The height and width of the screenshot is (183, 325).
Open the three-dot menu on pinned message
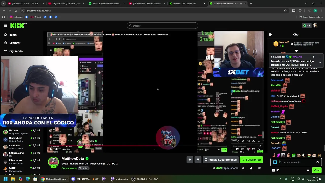pyautogui.click(x=320, y=57)
